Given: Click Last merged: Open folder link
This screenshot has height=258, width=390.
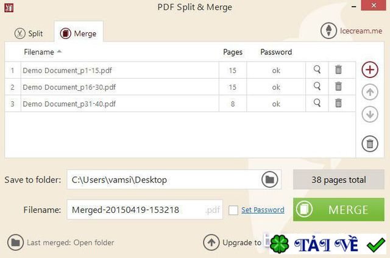Looking at the screenshot, I should point(71,243).
